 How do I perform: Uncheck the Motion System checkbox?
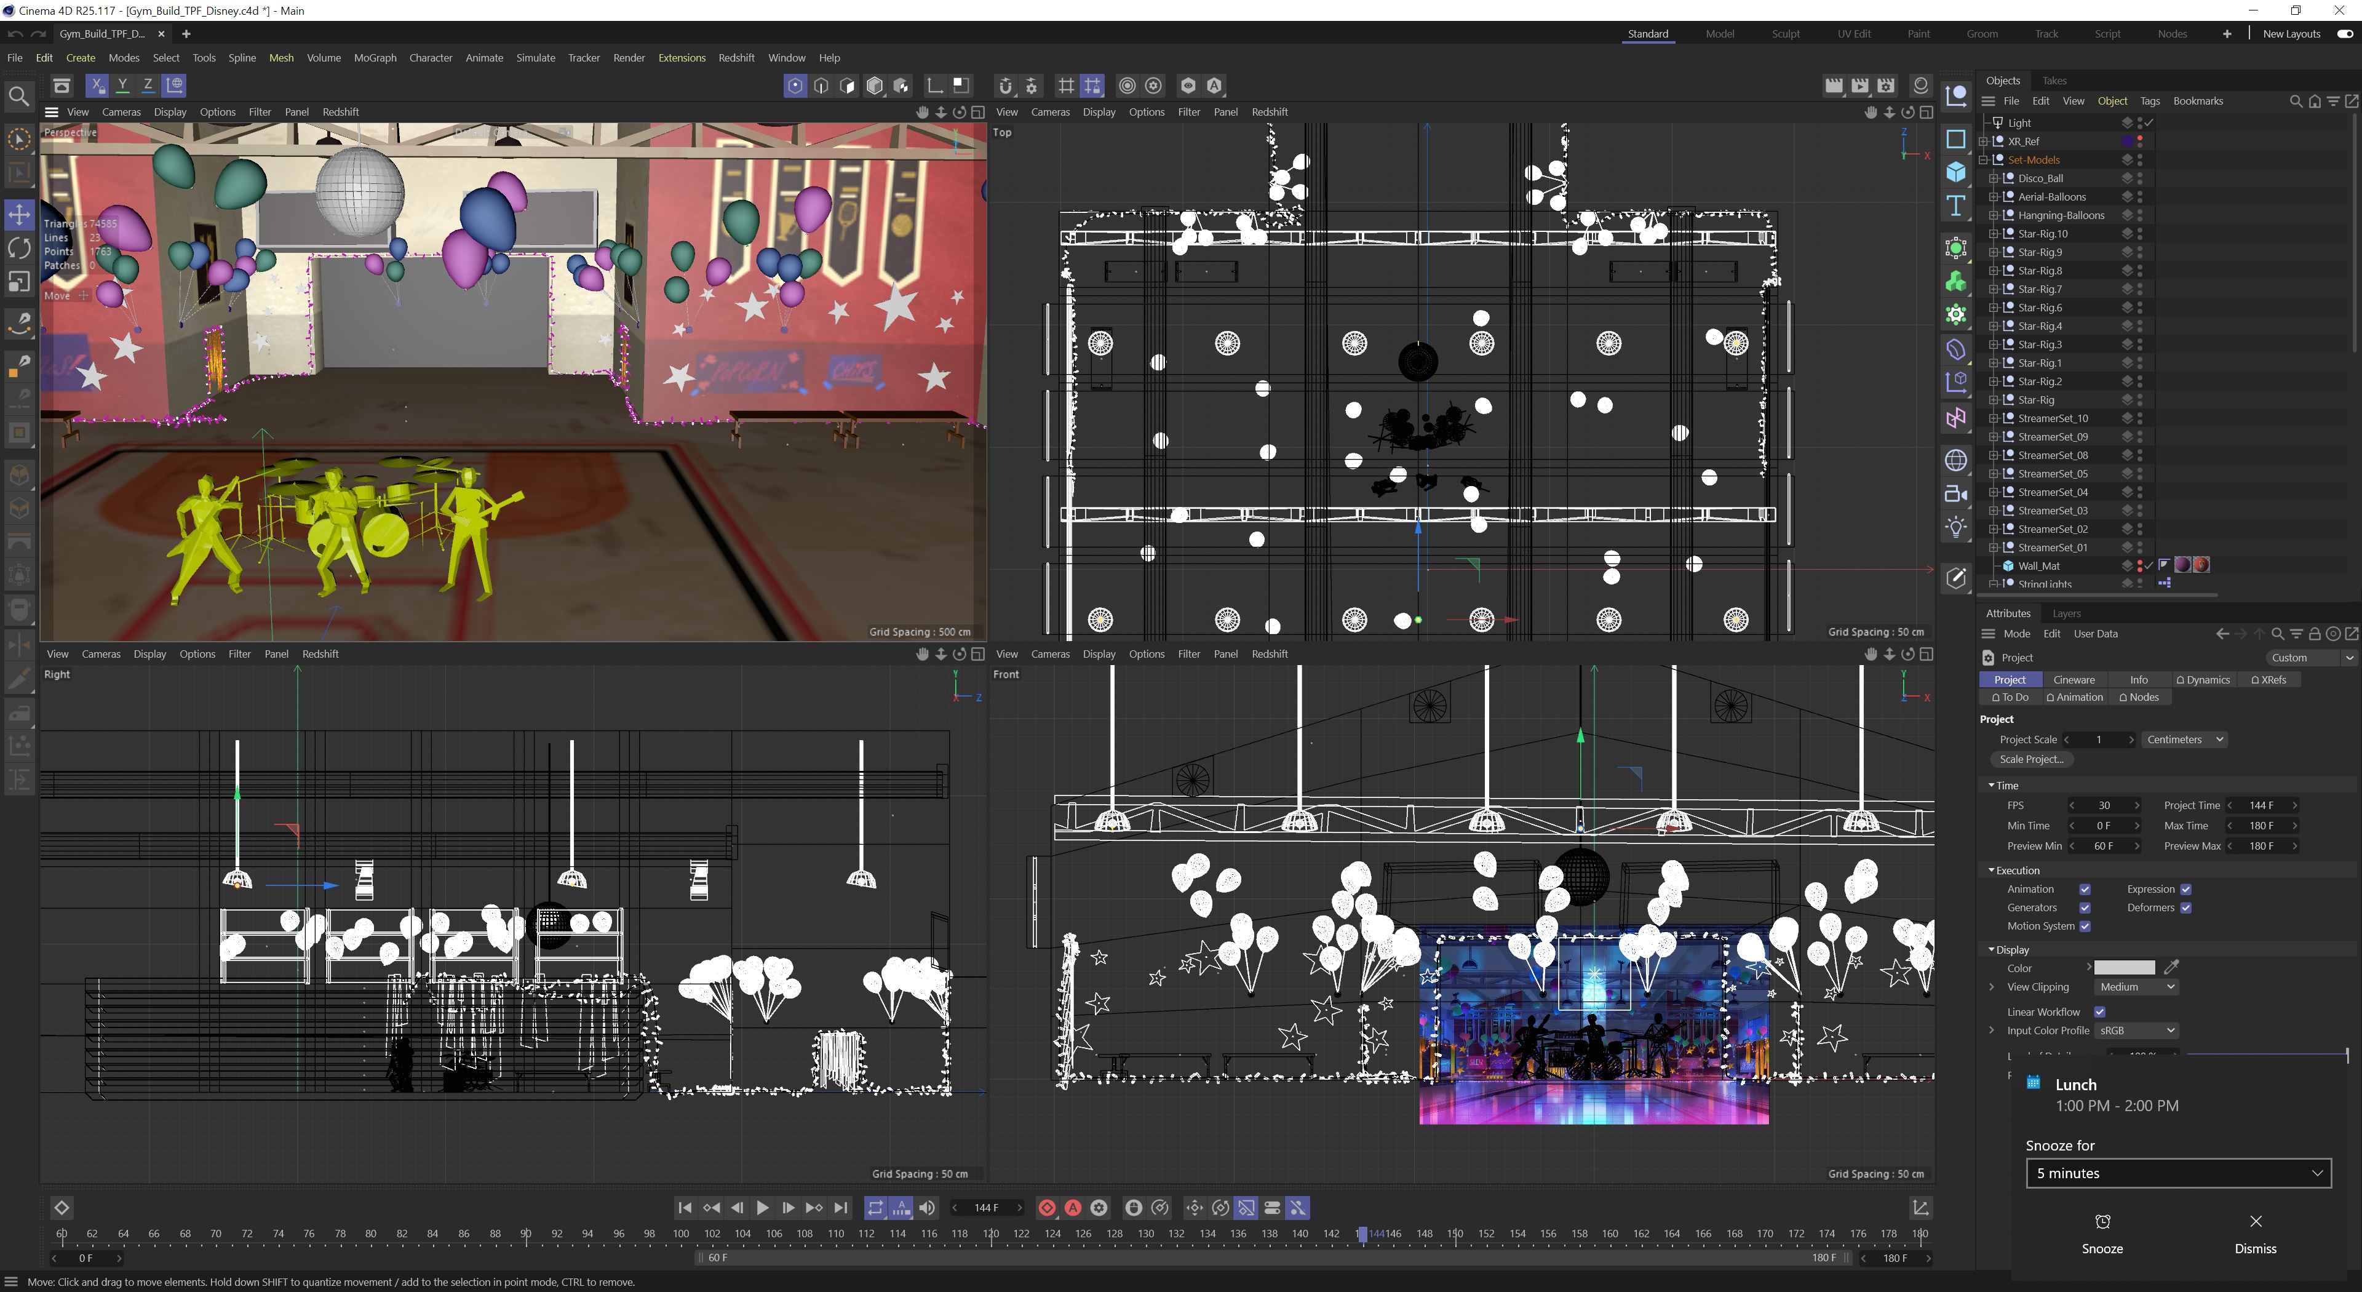[2085, 926]
